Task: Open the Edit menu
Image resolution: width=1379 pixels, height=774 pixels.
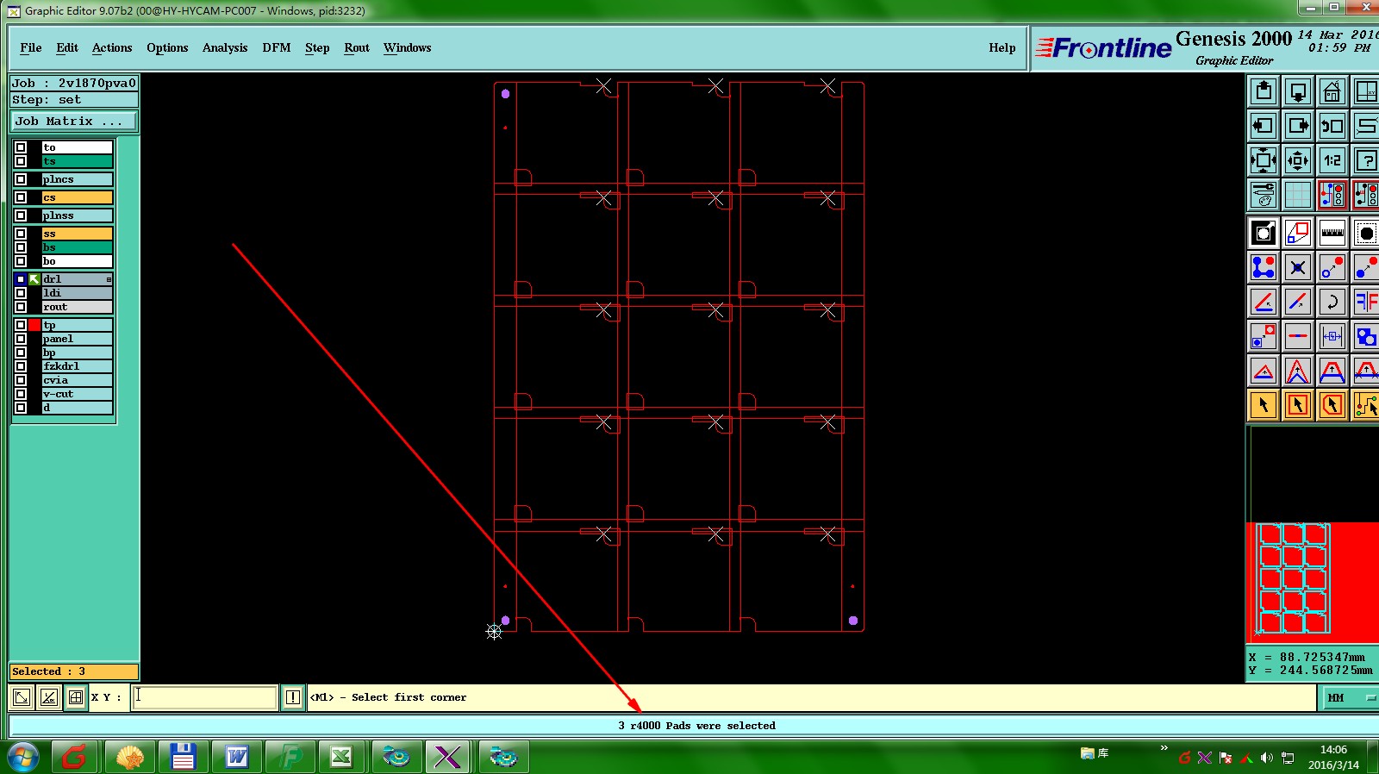Action: click(67, 47)
